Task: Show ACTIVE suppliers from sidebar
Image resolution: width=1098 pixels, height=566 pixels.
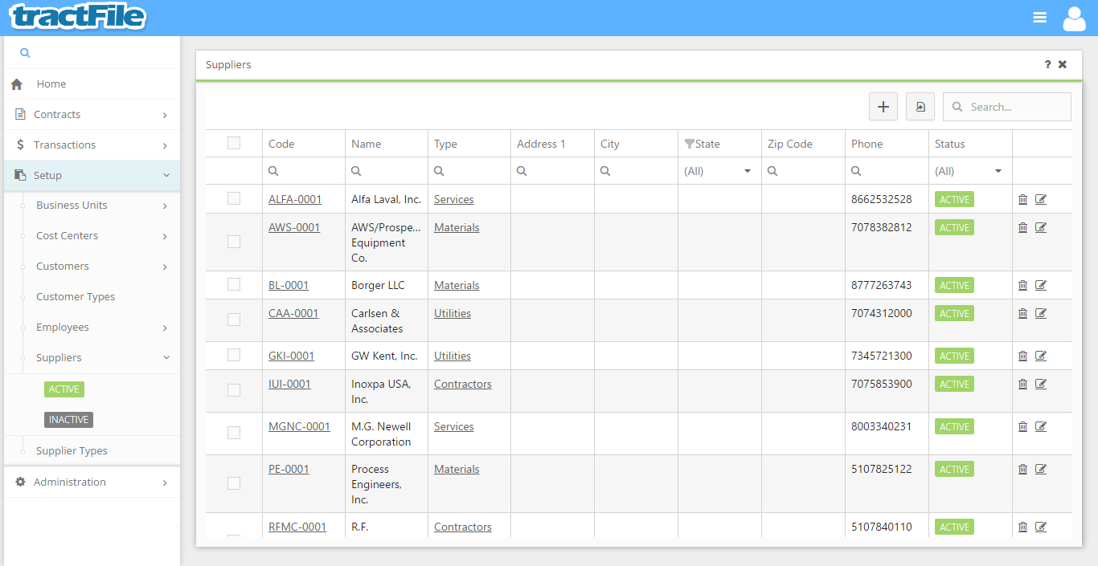Action: coord(64,389)
